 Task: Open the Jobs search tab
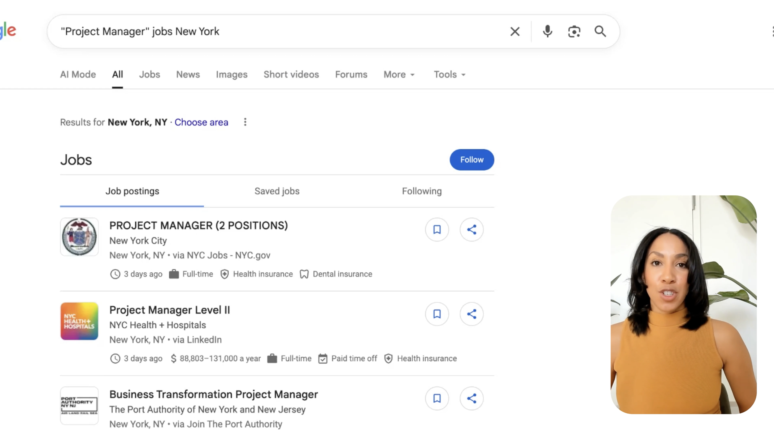(x=150, y=75)
